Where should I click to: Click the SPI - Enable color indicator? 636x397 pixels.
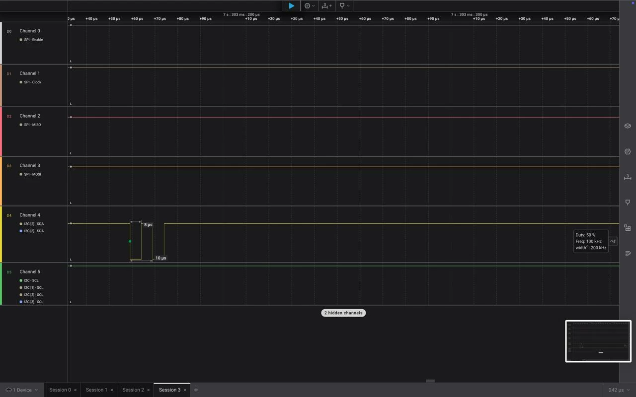pos(21,40)
